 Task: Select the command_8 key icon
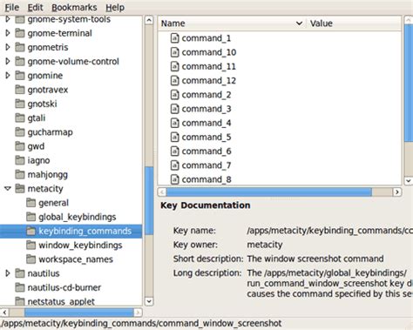(174, 179)
